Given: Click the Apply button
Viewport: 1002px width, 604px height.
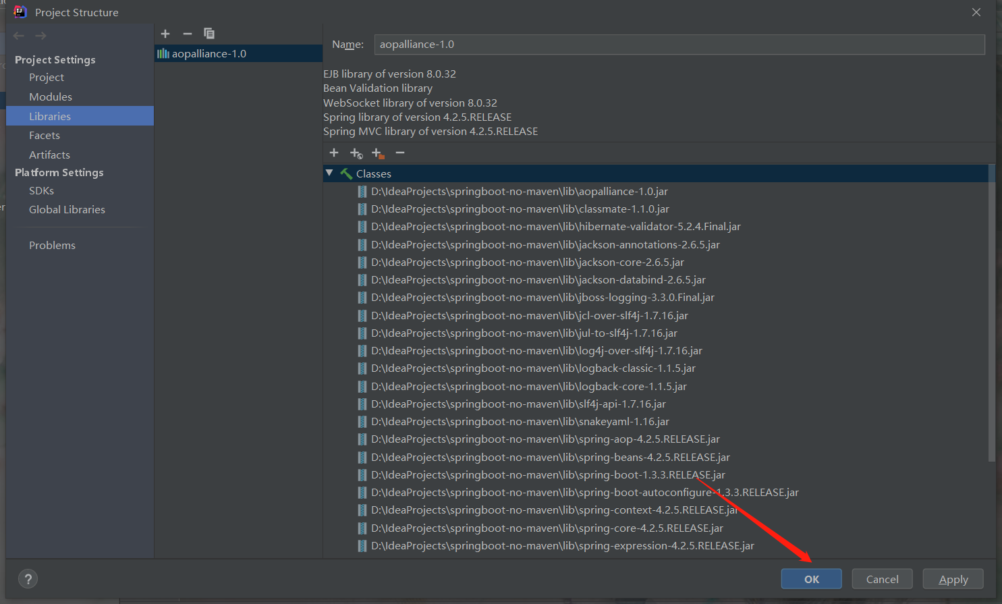Looking at the screenshot, I should point(953,579).
